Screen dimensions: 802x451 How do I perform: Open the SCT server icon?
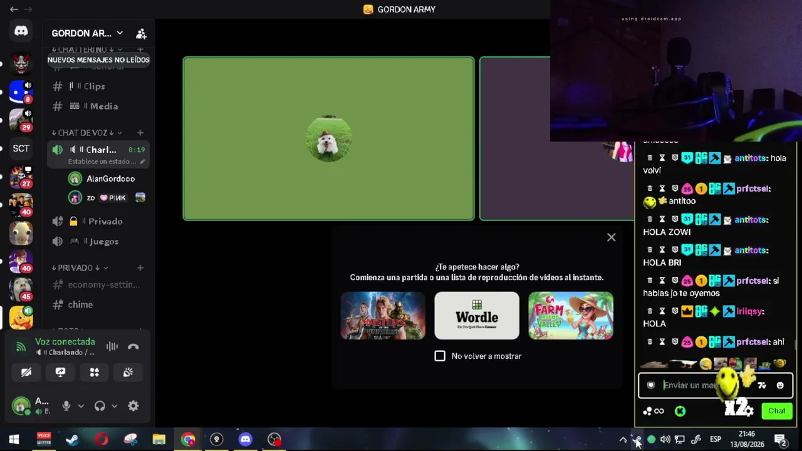[21, 148]
